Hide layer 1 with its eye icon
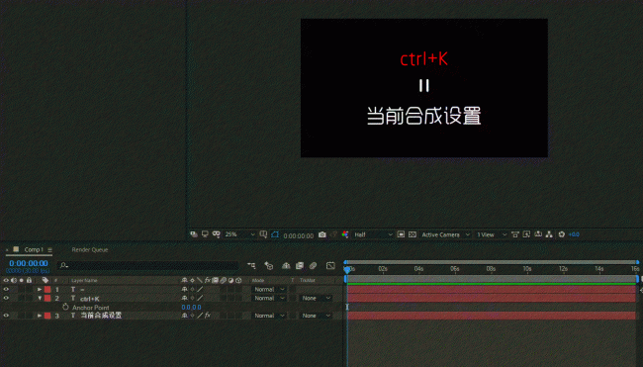Screen dimensions: 643x367 click(x=6, y=290)
